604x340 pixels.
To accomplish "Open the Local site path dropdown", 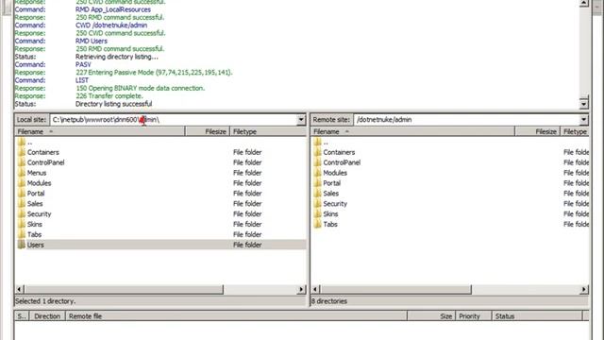I will (301, 120).
